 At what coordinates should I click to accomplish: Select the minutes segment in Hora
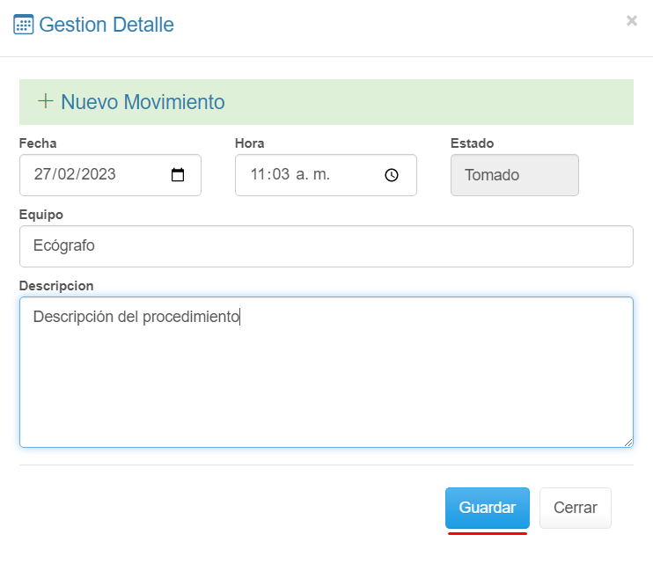(x=281, y=174)
